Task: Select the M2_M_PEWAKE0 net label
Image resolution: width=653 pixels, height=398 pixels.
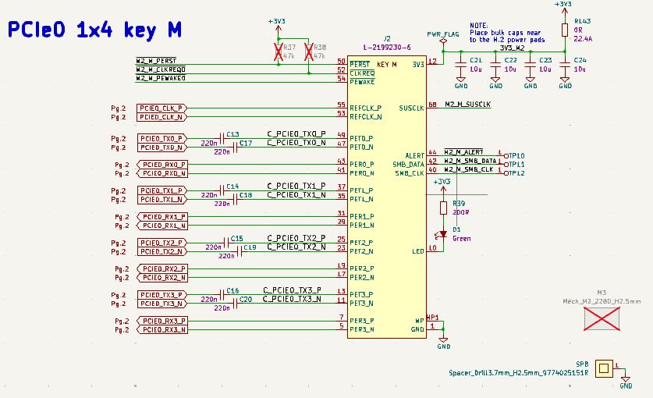Action: [x=161, y=78]
